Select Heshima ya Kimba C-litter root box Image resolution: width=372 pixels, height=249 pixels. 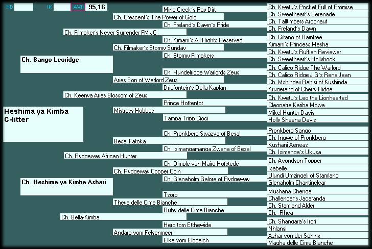pos(43,124)
